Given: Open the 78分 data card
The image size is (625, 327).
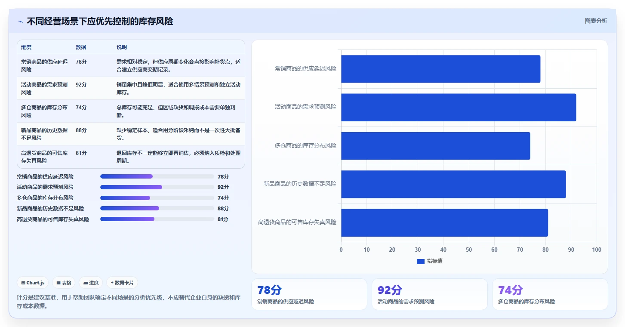Looking at the screenshot, I should point(309,294).
